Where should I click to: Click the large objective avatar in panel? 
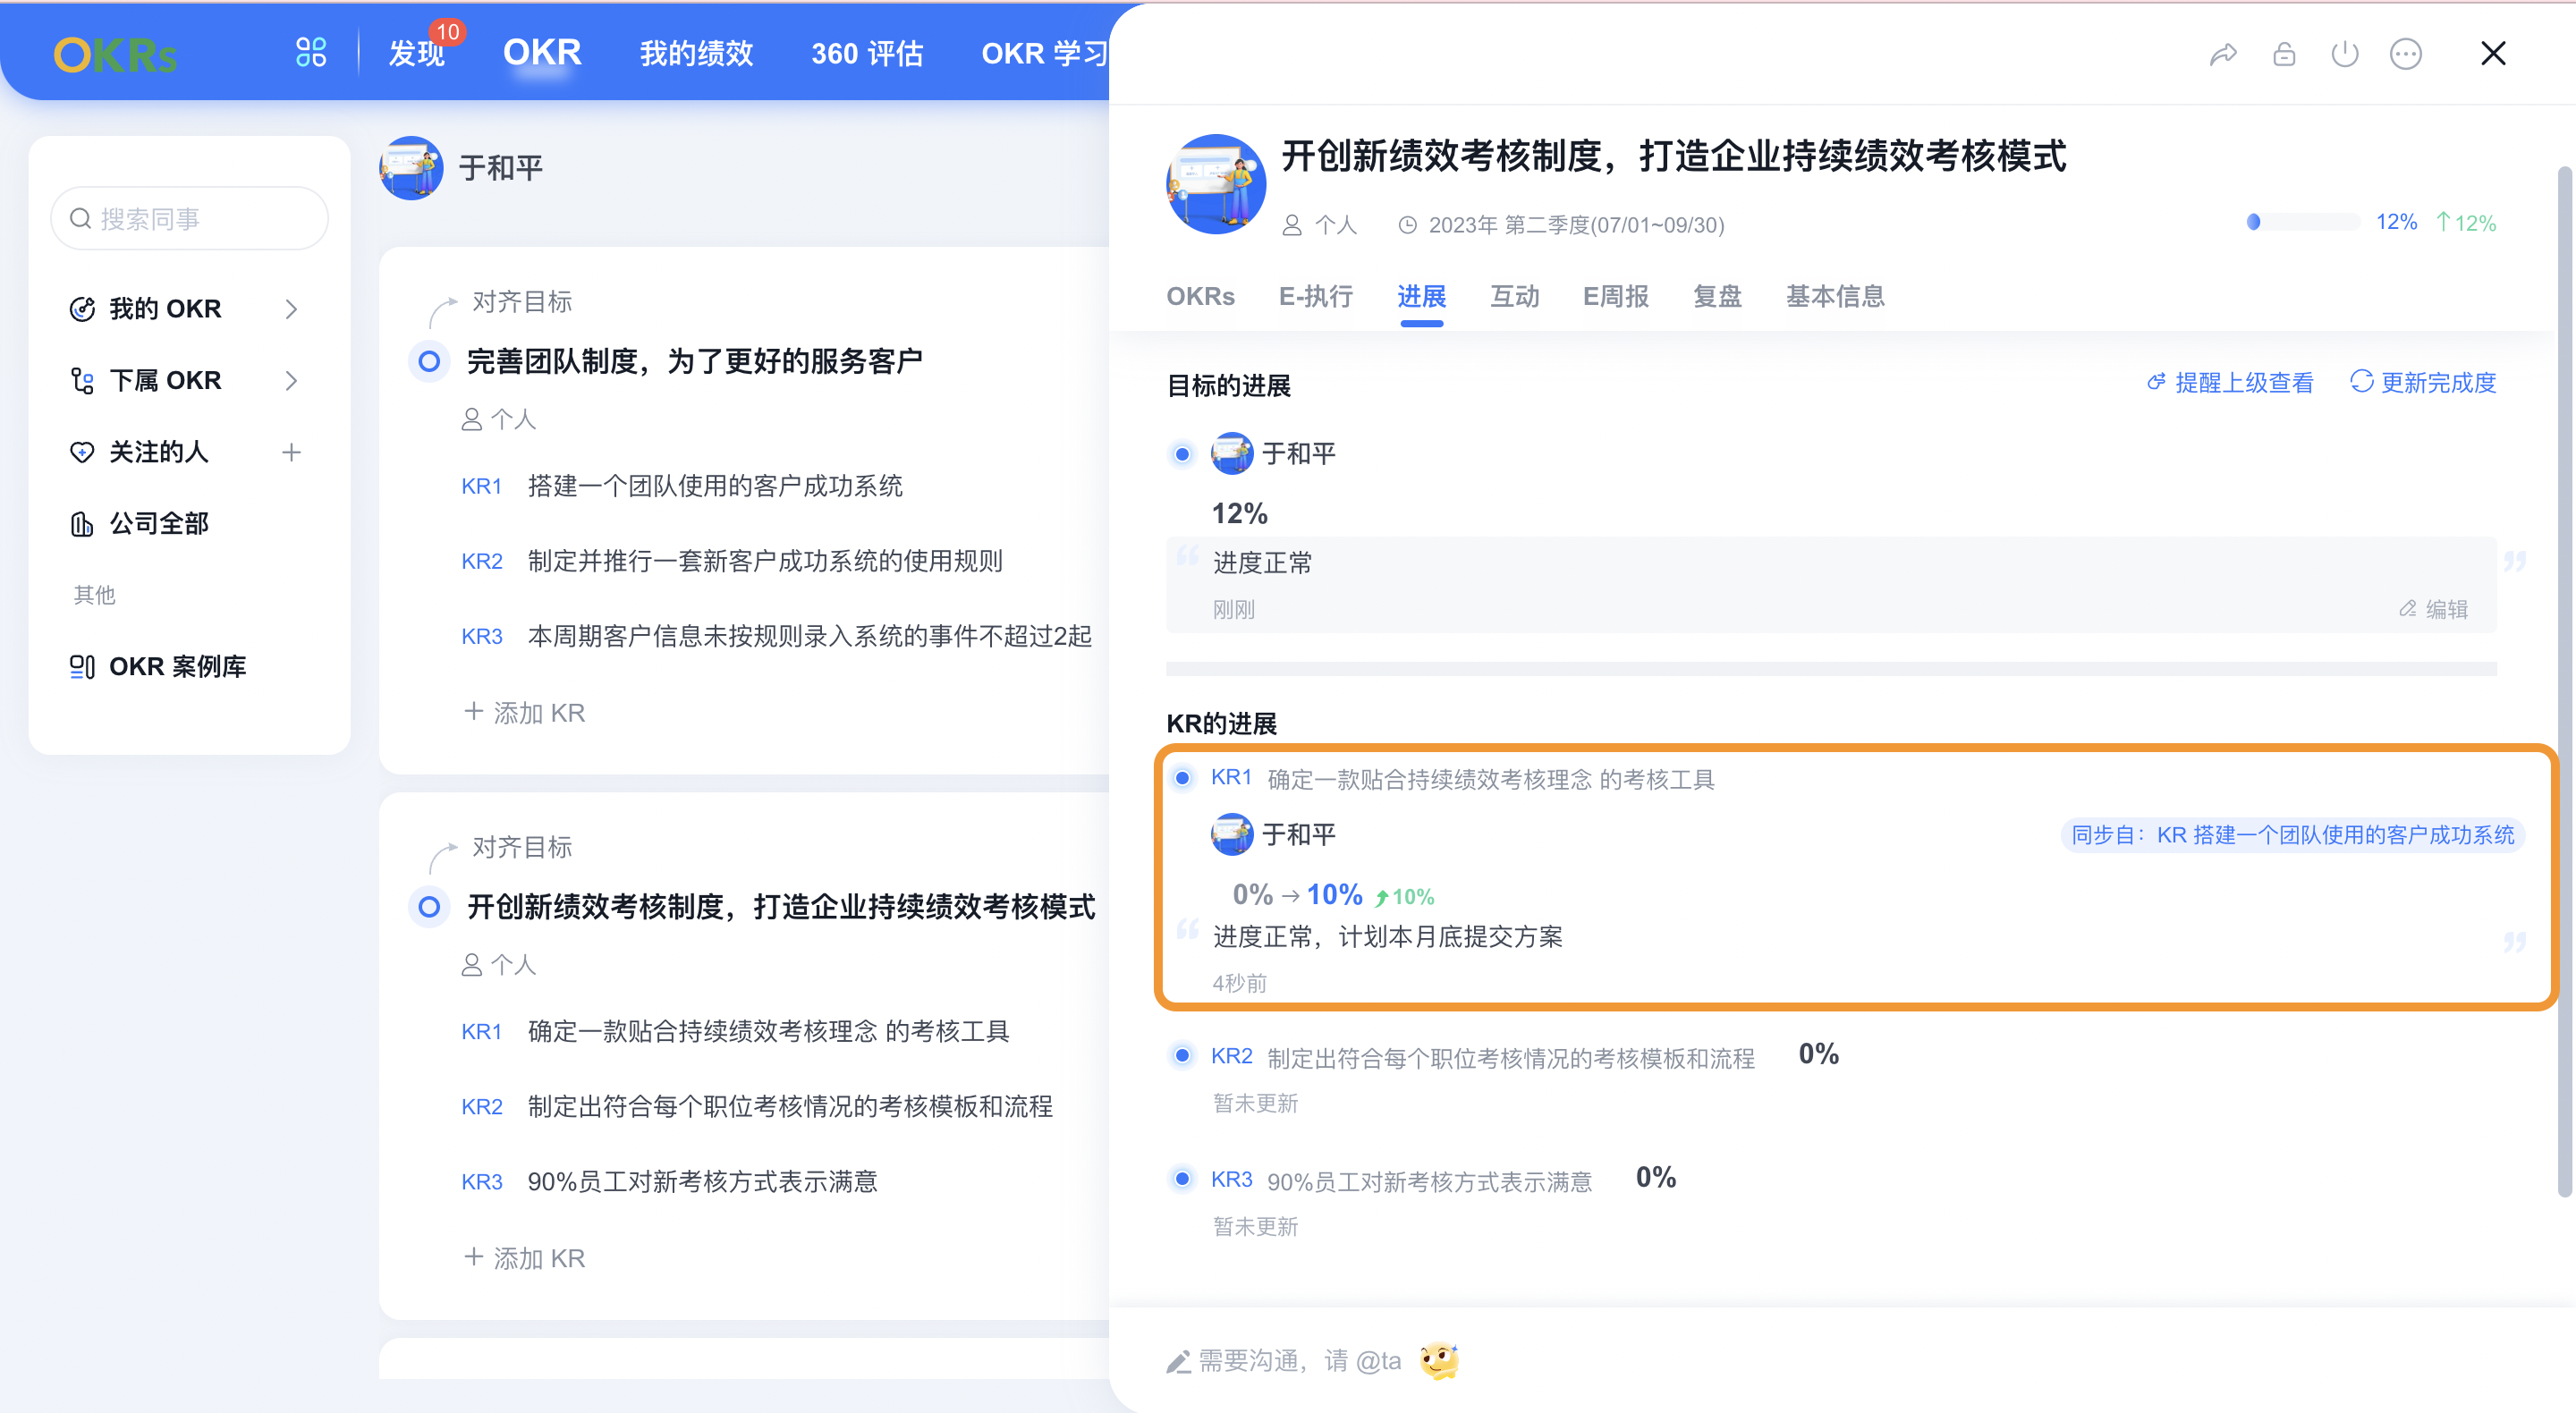[1216, 184]
